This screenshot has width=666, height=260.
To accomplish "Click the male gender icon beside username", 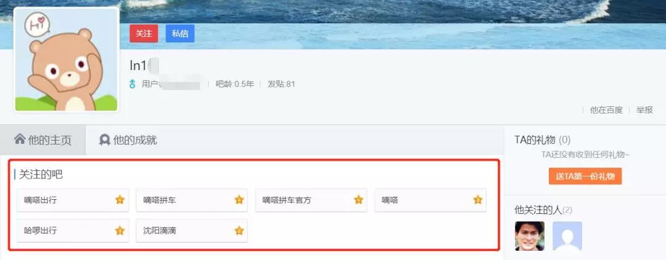I will pos(133,84).
